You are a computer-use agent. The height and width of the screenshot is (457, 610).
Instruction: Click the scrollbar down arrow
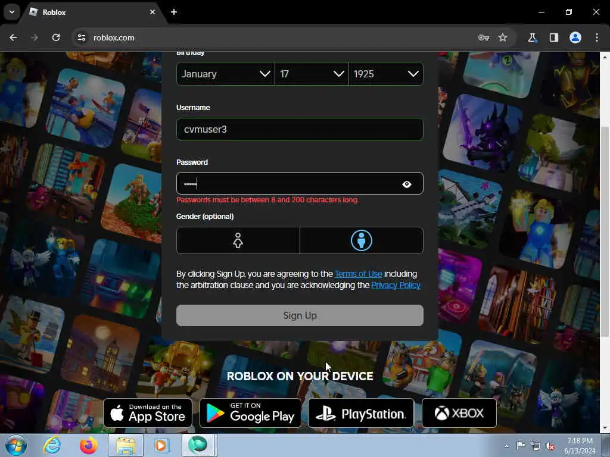(605, 428)
